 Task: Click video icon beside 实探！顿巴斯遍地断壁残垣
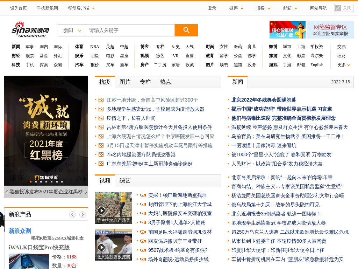click(143, 195)
